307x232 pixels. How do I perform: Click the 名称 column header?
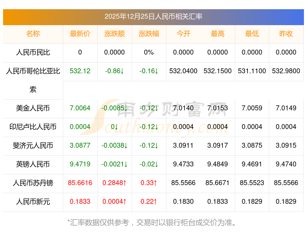click(33, 34)
